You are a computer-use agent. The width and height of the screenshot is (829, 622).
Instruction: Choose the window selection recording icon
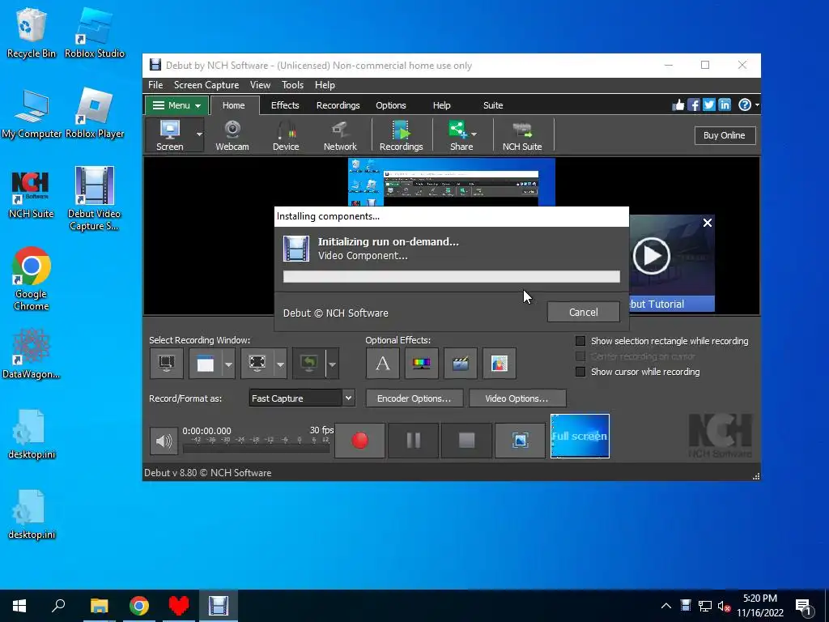pyautogui.click(x=205, y=364)
